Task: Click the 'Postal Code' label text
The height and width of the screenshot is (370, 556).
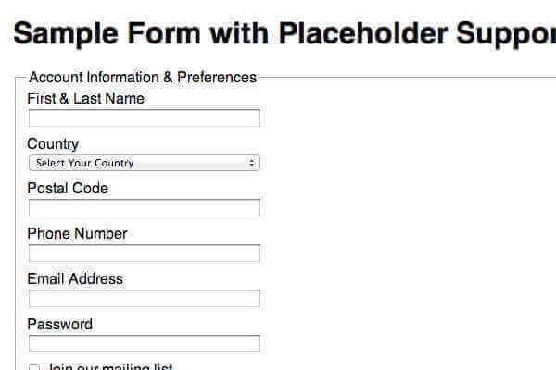Action: click(x=68, y=189)
